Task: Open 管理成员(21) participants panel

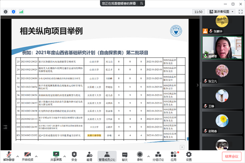Action: [x=107, y=156]
